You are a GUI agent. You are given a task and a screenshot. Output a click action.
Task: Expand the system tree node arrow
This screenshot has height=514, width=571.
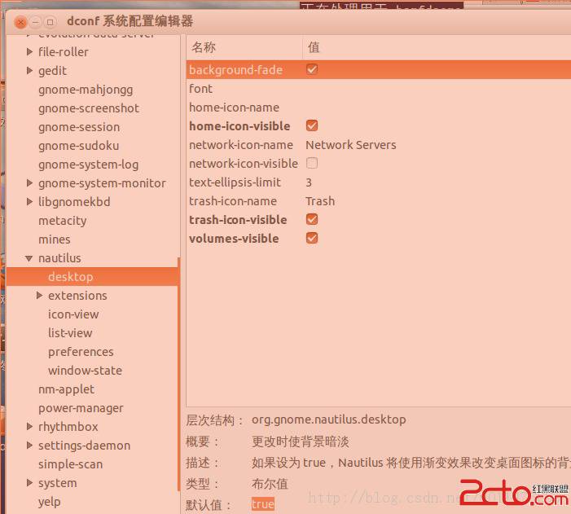29,483
